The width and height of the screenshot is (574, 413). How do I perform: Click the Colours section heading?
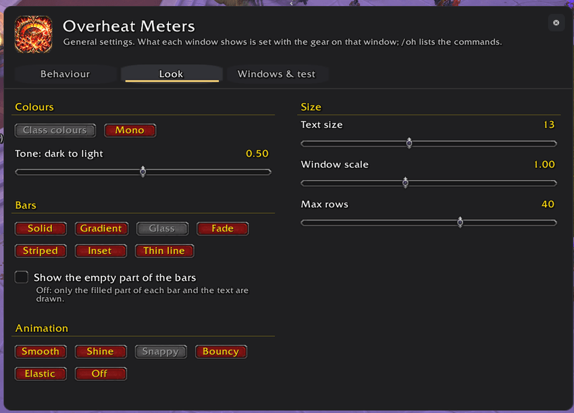click(x=34, y=107)
